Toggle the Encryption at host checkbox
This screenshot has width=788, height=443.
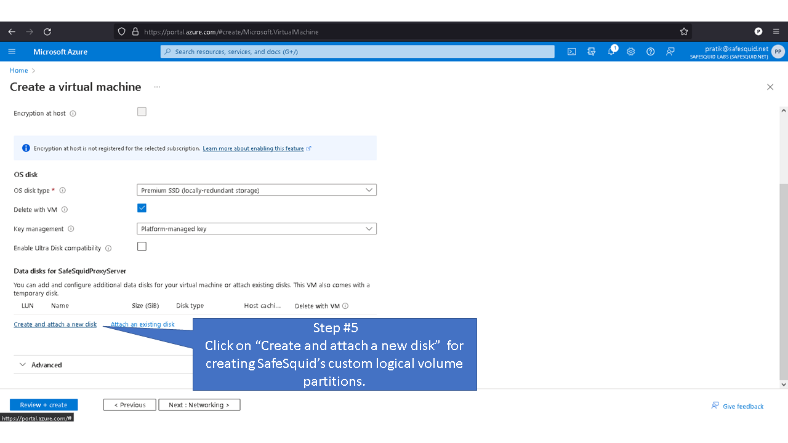(x=142, y=111)
